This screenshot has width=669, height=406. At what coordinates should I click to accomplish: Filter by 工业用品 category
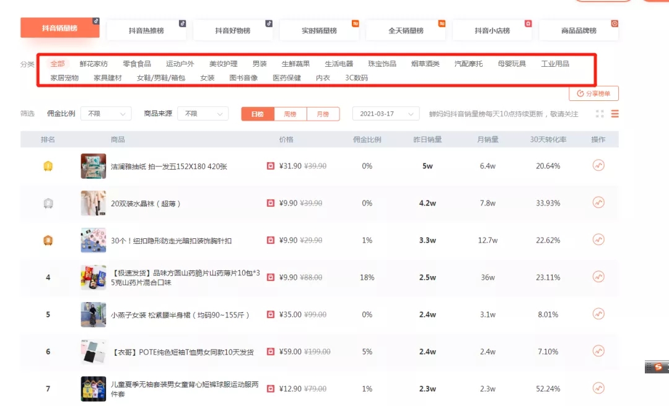point(555,64)
